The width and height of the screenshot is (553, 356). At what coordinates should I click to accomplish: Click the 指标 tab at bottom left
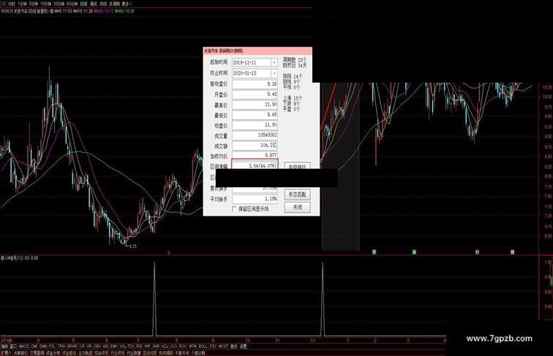click(4, 346)
